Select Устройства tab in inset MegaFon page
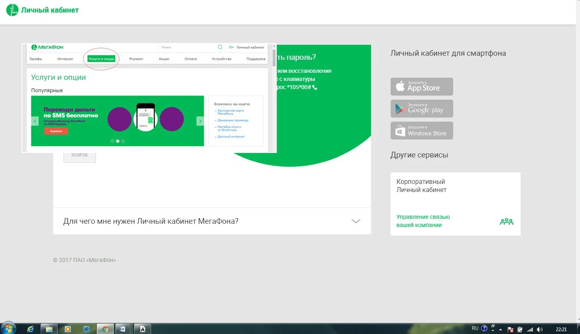 [x=222, y=59]
